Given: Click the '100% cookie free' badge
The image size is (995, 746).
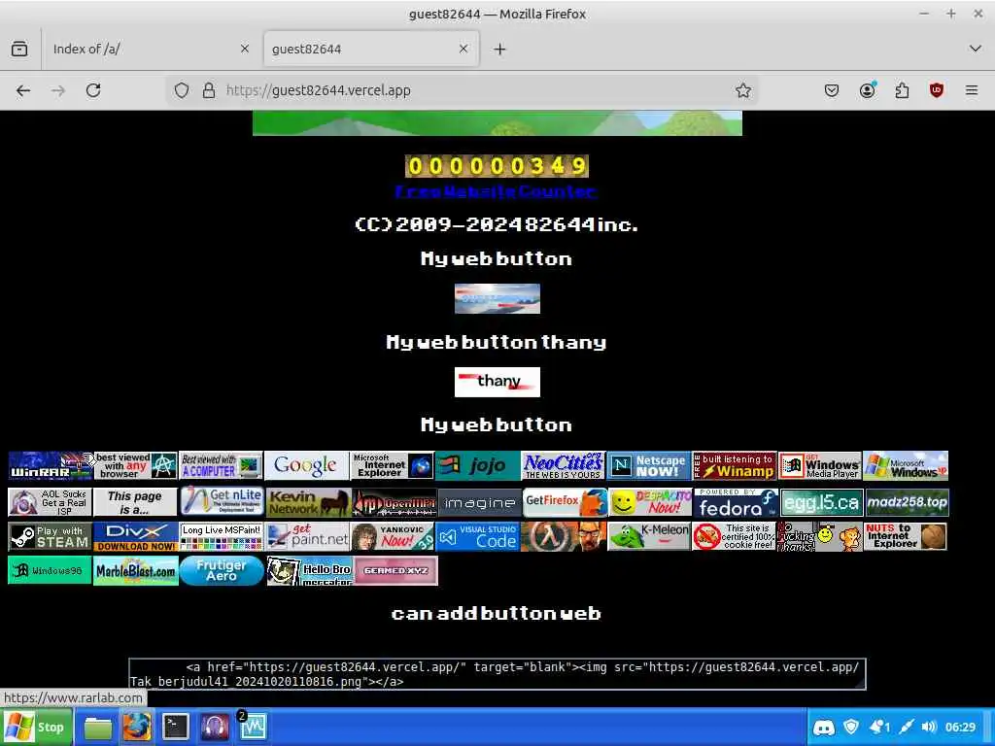Looking at the screenshot, I should click(735, 536).
